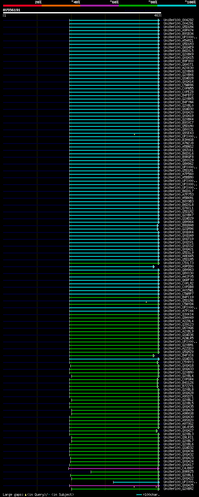Click the UniRef100_C5YRY3 hit label
The image size is (199, 497).
click(x=178, y=362)
